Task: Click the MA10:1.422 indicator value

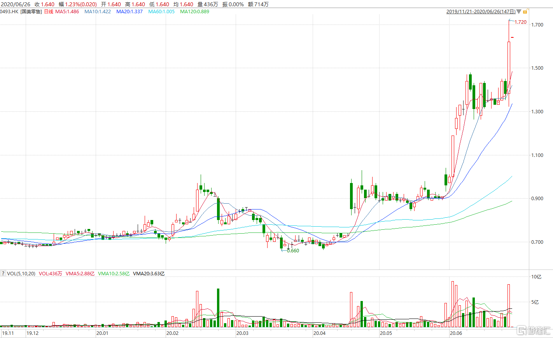Action: click(98, 12)
